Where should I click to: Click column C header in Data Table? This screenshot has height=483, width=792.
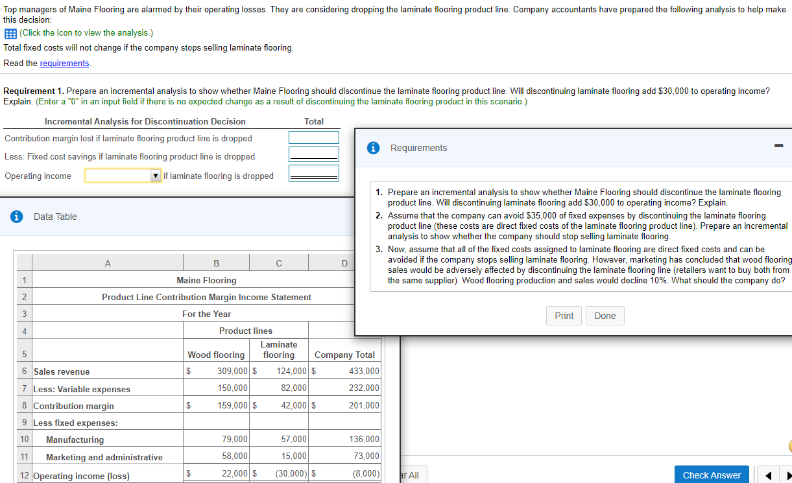(x=279, y=263)
